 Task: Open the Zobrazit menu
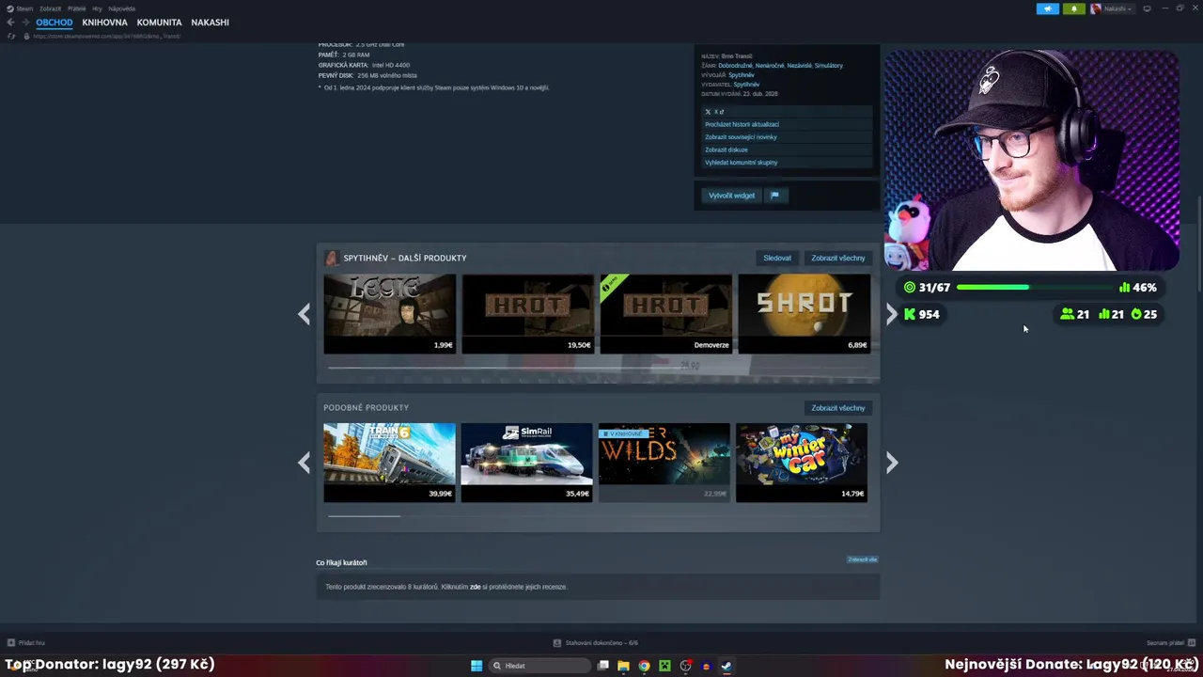[50, 8]
